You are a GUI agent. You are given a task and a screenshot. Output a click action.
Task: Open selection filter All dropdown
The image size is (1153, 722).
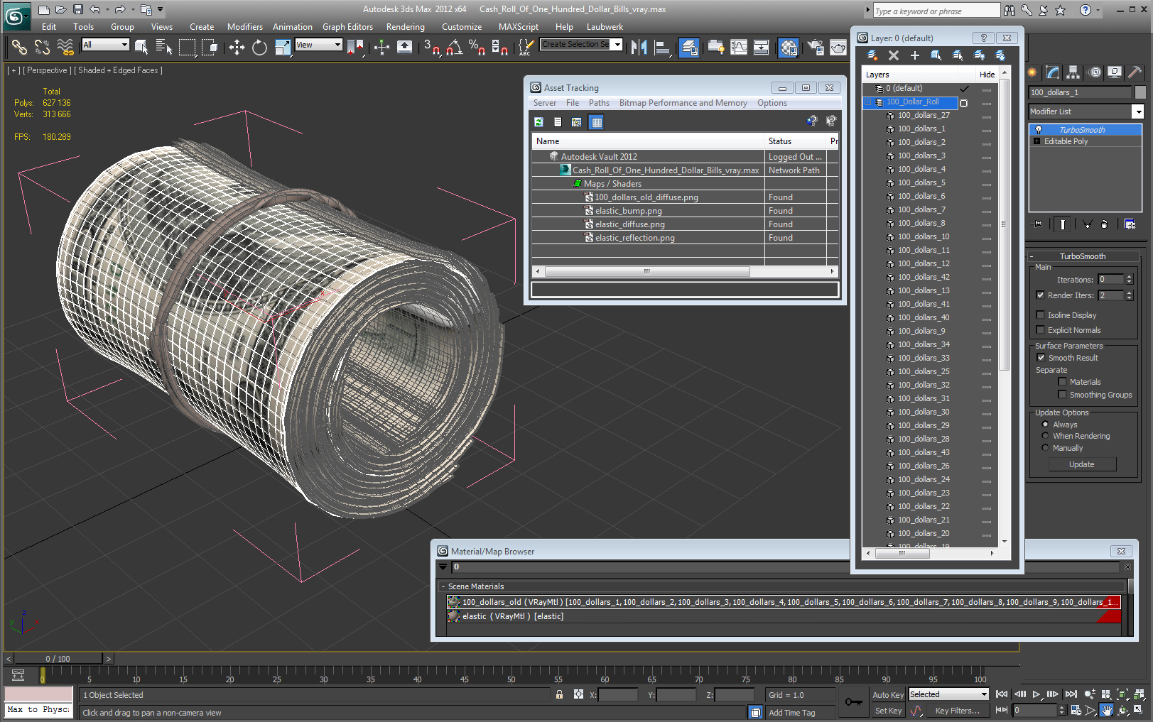106,45
